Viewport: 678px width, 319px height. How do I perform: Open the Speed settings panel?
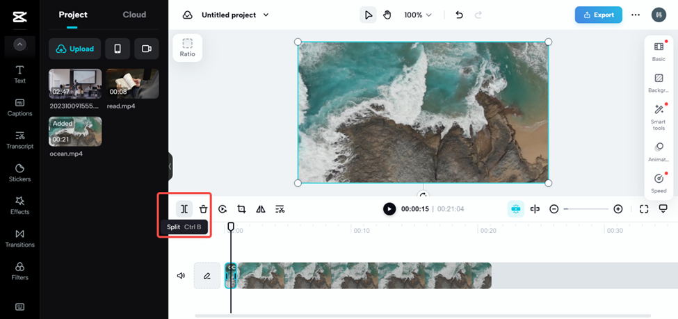tap(659, 182)
